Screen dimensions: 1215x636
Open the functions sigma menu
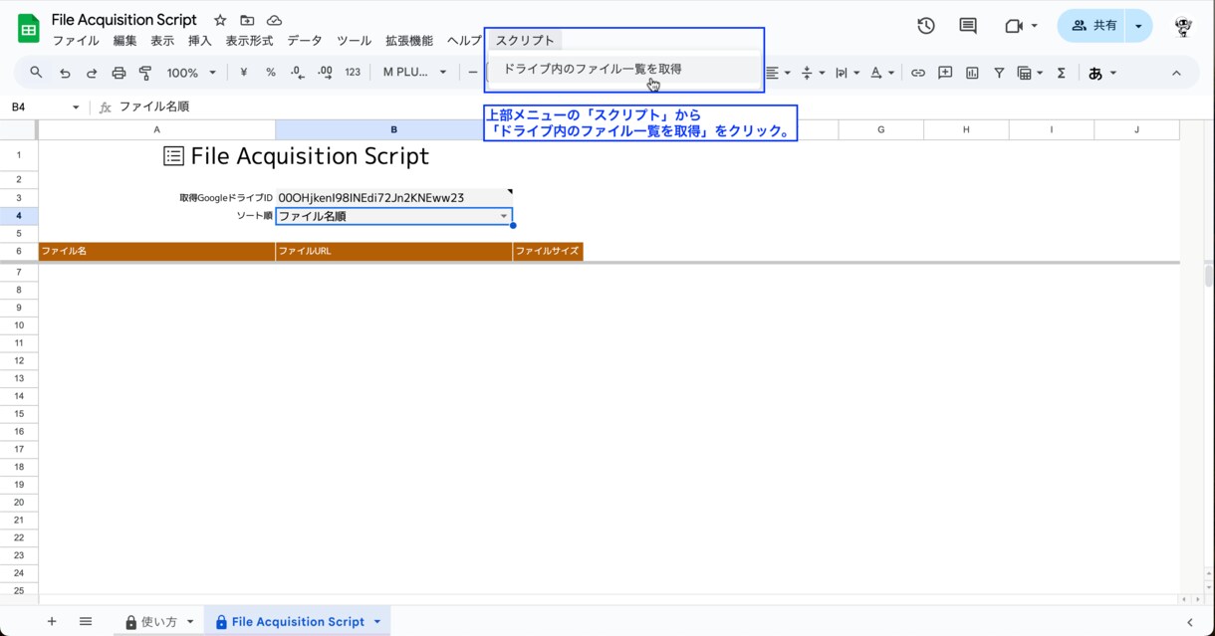1062,73
